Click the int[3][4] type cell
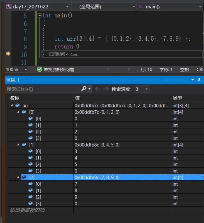Screen dimensions: 204x223 click(x=180, y=106)
